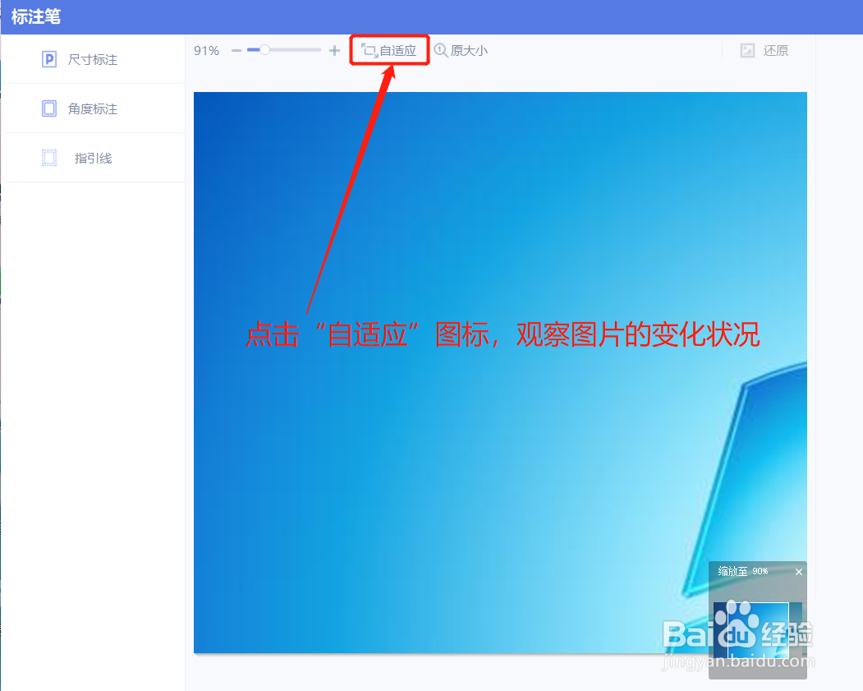Click the zoom-out minus icon
Image resolution: width=863 pixels, height=691 pixels.
[x=236, y=51]
